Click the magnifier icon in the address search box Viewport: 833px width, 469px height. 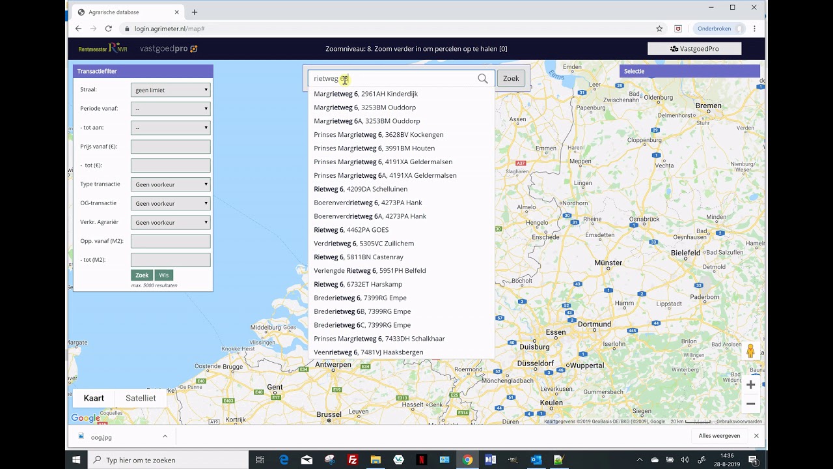click(482, 78)
